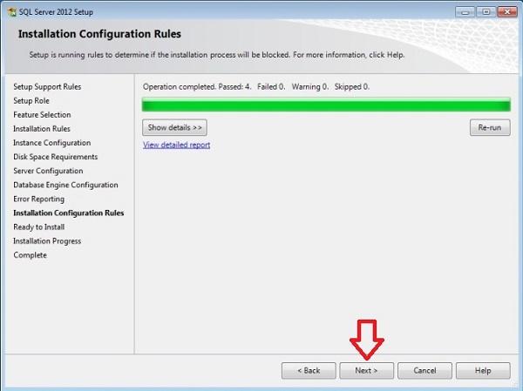Open Help for installation rules

point(483,371)
